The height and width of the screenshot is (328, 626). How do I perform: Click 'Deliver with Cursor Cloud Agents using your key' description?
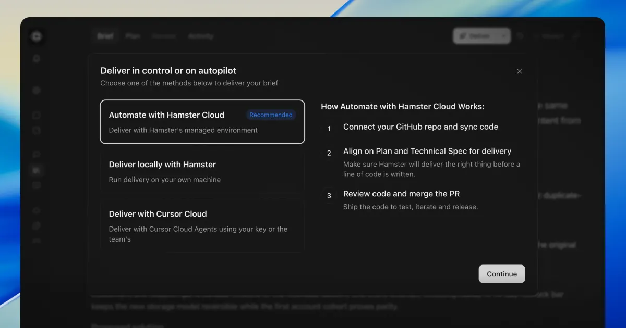tap(198, 234)
